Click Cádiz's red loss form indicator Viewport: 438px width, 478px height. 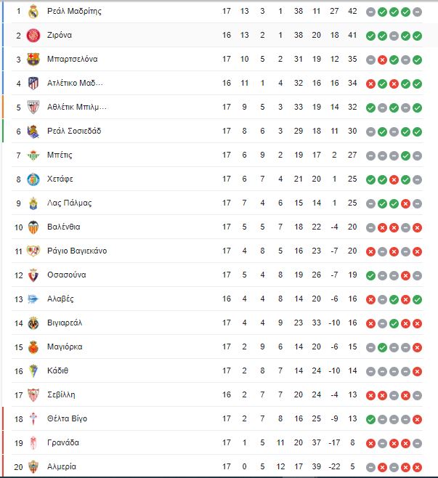pos(417,371)
